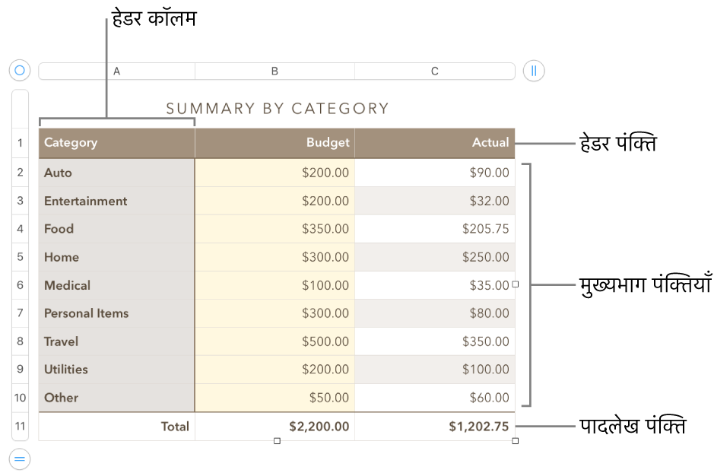Viewport: 714px width, 473px height.
Task: Select column A header tab
Action: click(117, 71)
